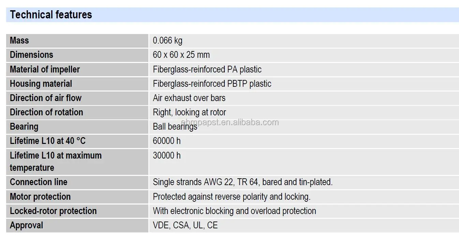The width and height of the screenshot is (459, 245).
Task: Select the Direction of rotation label
Action: point(46,112)
